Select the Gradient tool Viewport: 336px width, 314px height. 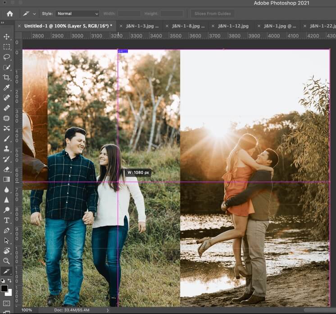coord(7,179)
